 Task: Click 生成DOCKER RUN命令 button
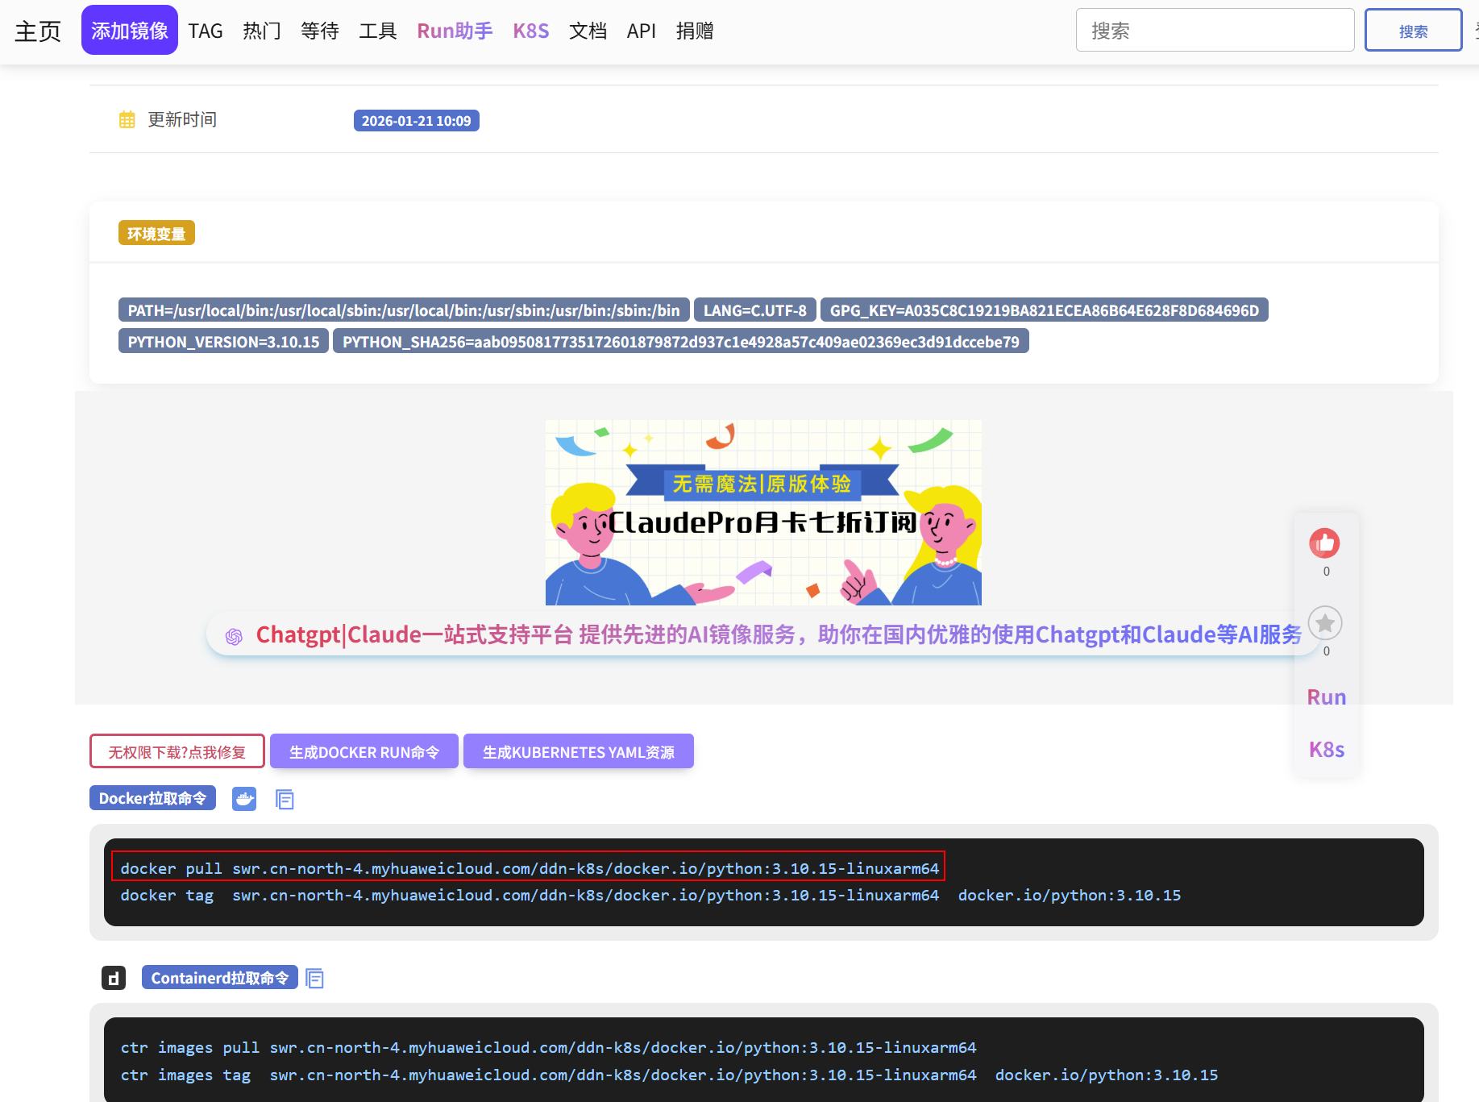click(x=364, y=751)
